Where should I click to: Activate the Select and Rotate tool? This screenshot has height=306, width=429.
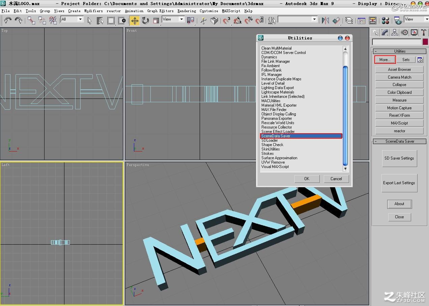(145, 21)
